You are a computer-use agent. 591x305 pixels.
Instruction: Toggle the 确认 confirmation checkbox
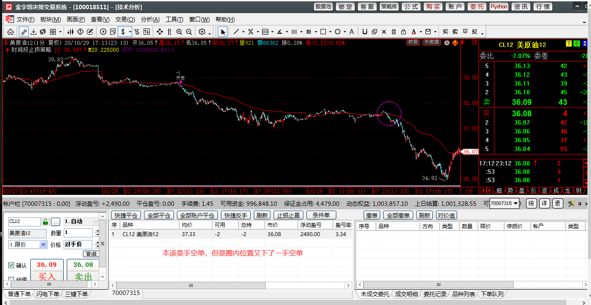tap(11, 266)
